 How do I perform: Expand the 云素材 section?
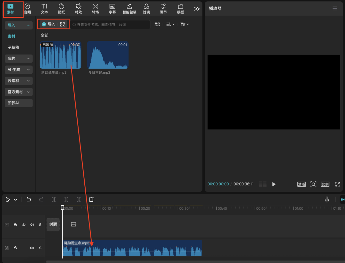(19, 81)
